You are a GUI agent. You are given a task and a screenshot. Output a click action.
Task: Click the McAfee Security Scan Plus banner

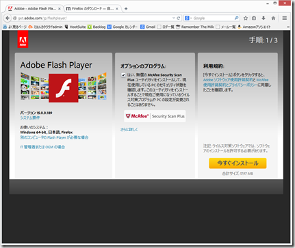tap(155, 116)
